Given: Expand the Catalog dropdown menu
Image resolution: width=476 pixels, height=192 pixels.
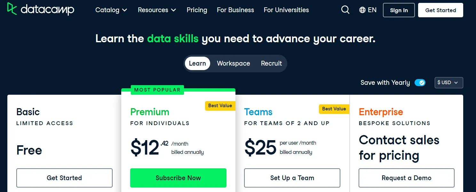Looking at the screenshot, I should click(111, 10).
